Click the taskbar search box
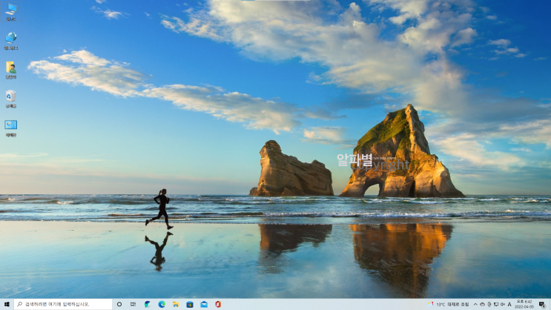551x310 pixels. 63,304
